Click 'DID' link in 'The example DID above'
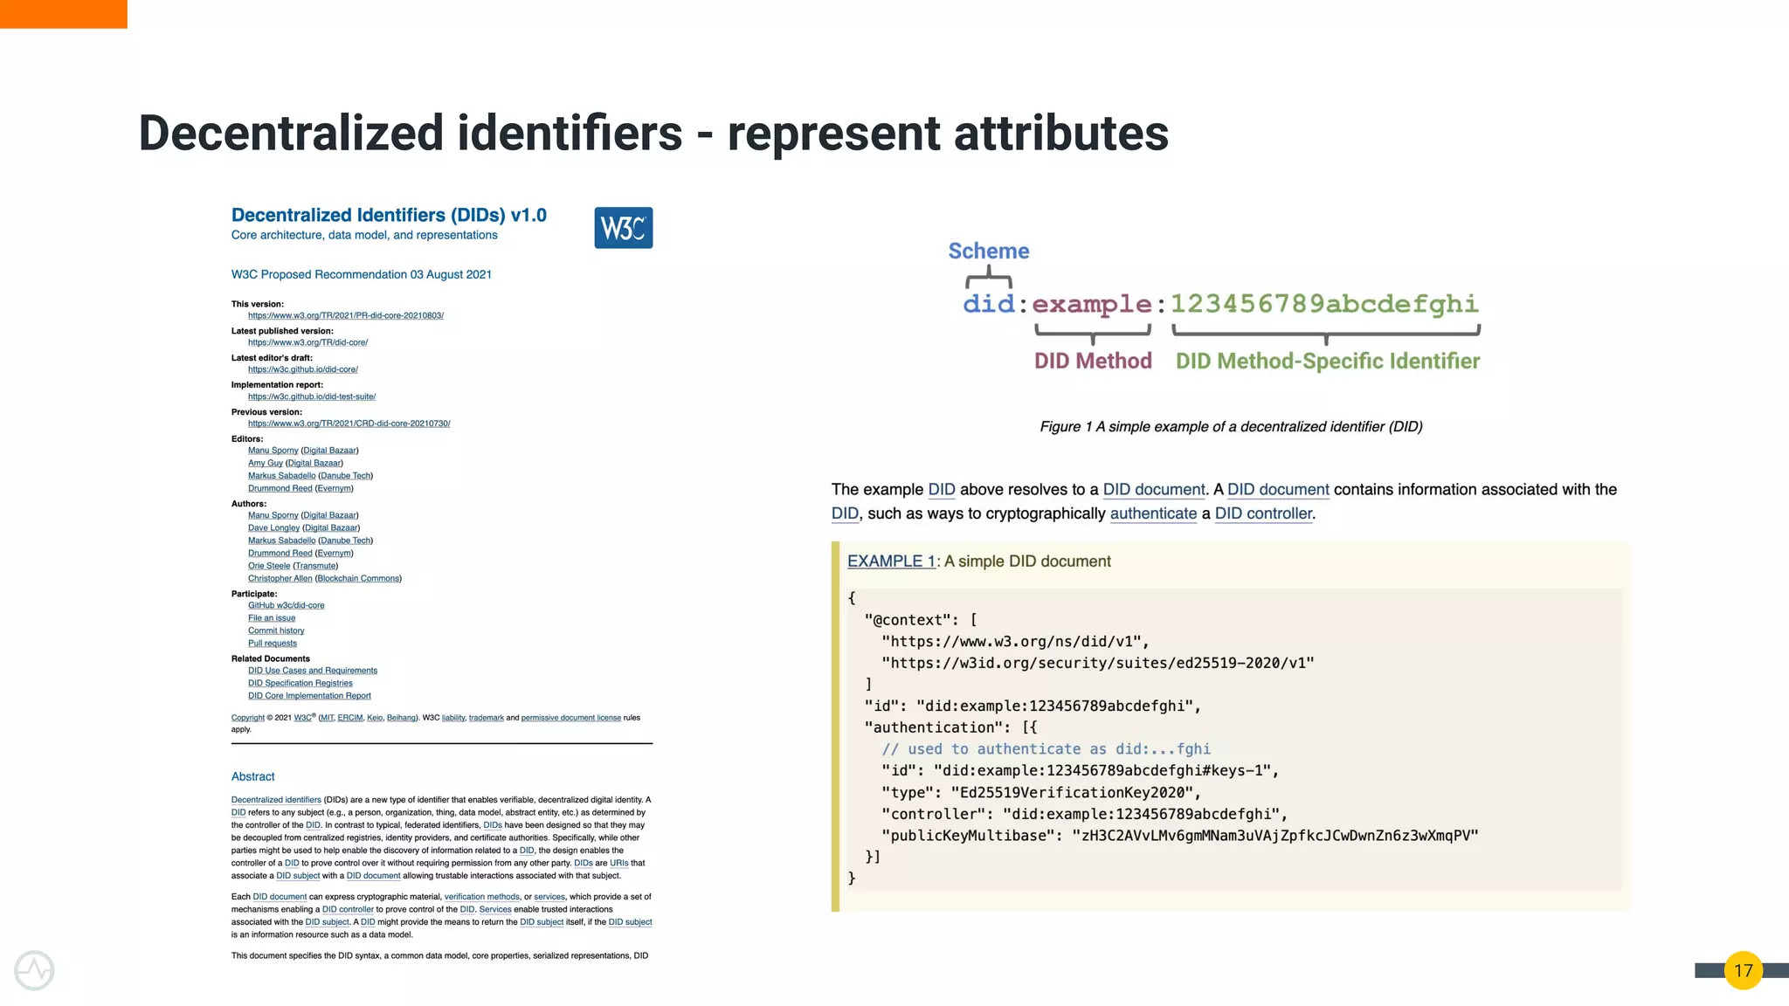 point(942,490)
